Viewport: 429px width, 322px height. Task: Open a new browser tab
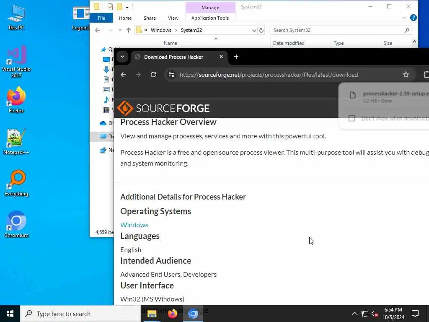[236, 57]
